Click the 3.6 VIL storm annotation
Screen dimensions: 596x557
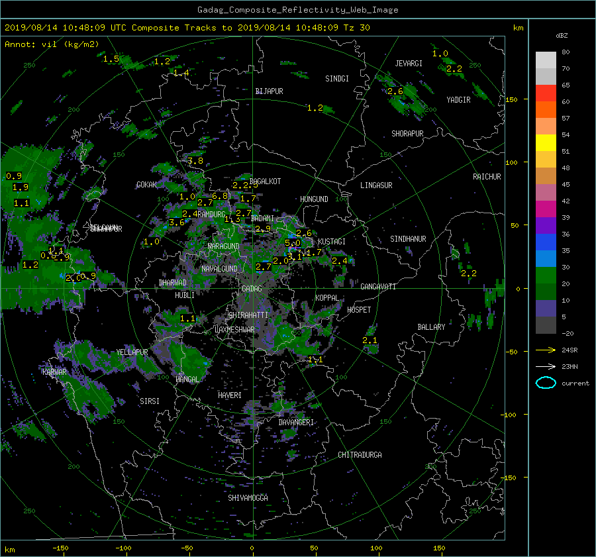click(177, 223)
